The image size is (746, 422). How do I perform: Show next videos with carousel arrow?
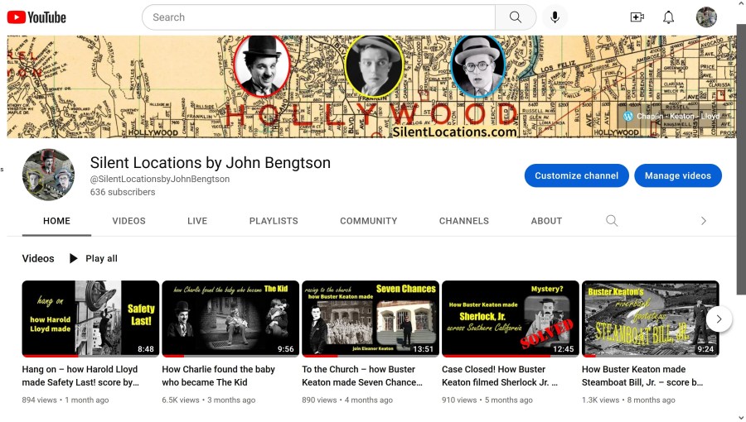[x=719, y=319]
